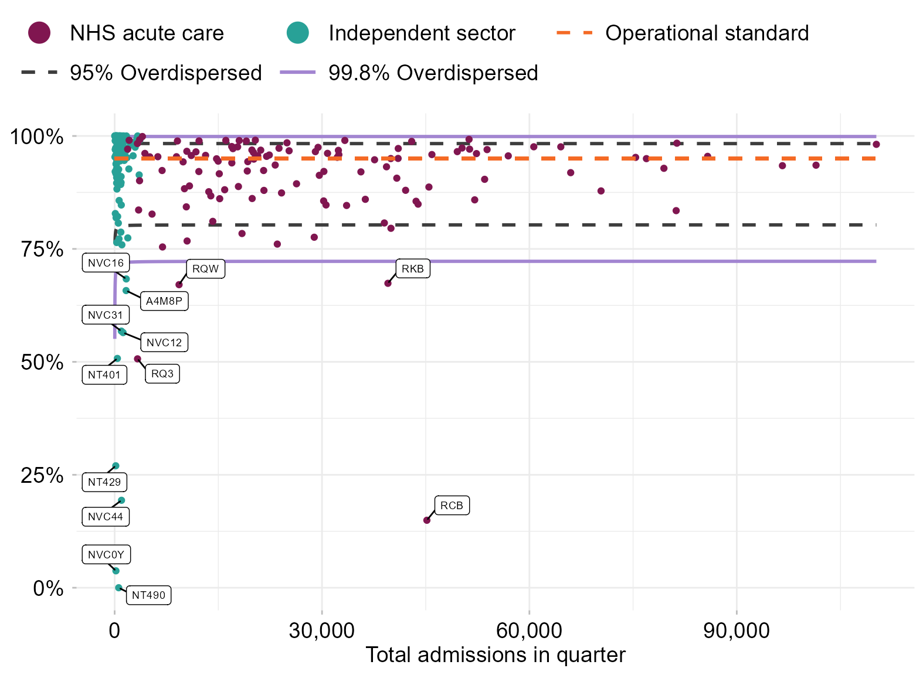This screenshot has height=675, width=923.
Task: Select the NVC44 label
Action: (x=106, y=516)
